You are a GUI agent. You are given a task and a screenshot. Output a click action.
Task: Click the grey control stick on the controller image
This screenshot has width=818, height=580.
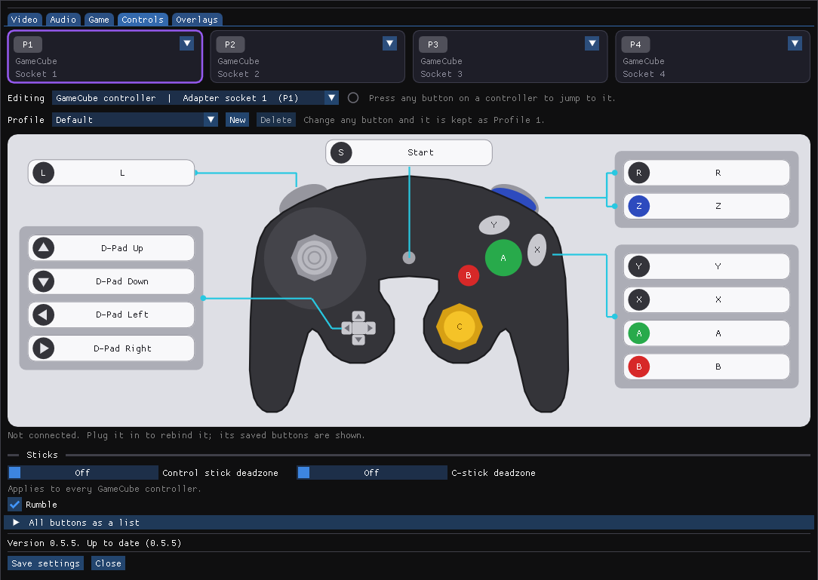coord(314,257)
